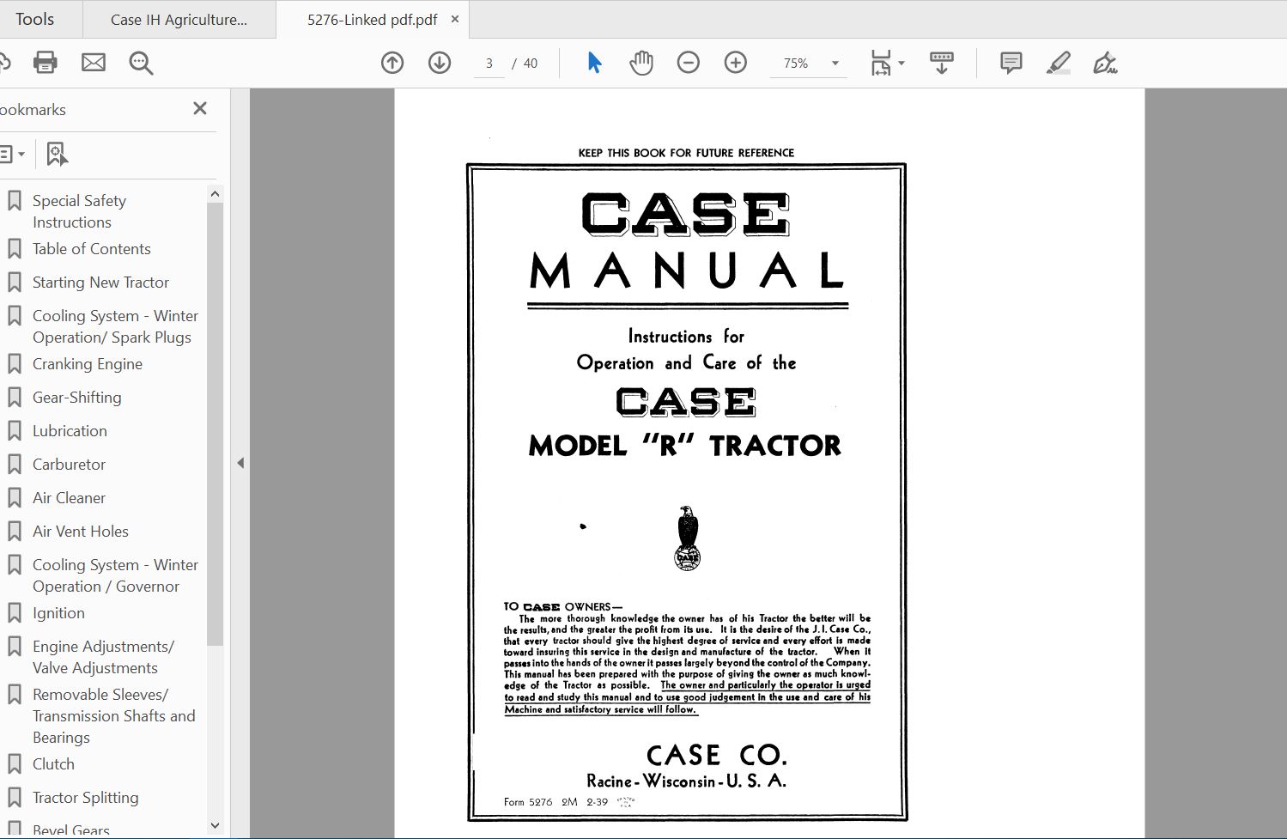Go to next page with the down arrow

(x=440, y=63)
